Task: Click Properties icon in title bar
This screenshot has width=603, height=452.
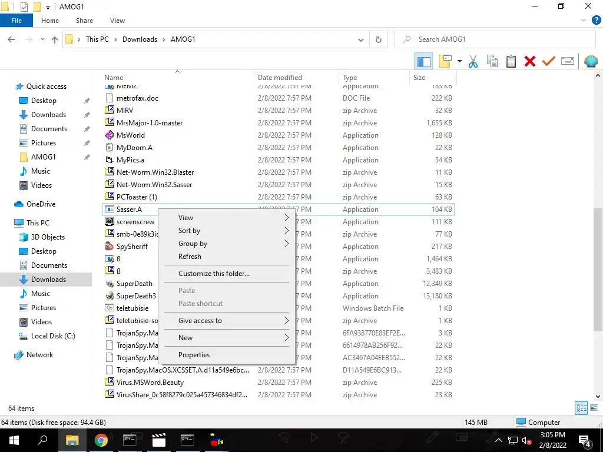Action: coord(24,7)
